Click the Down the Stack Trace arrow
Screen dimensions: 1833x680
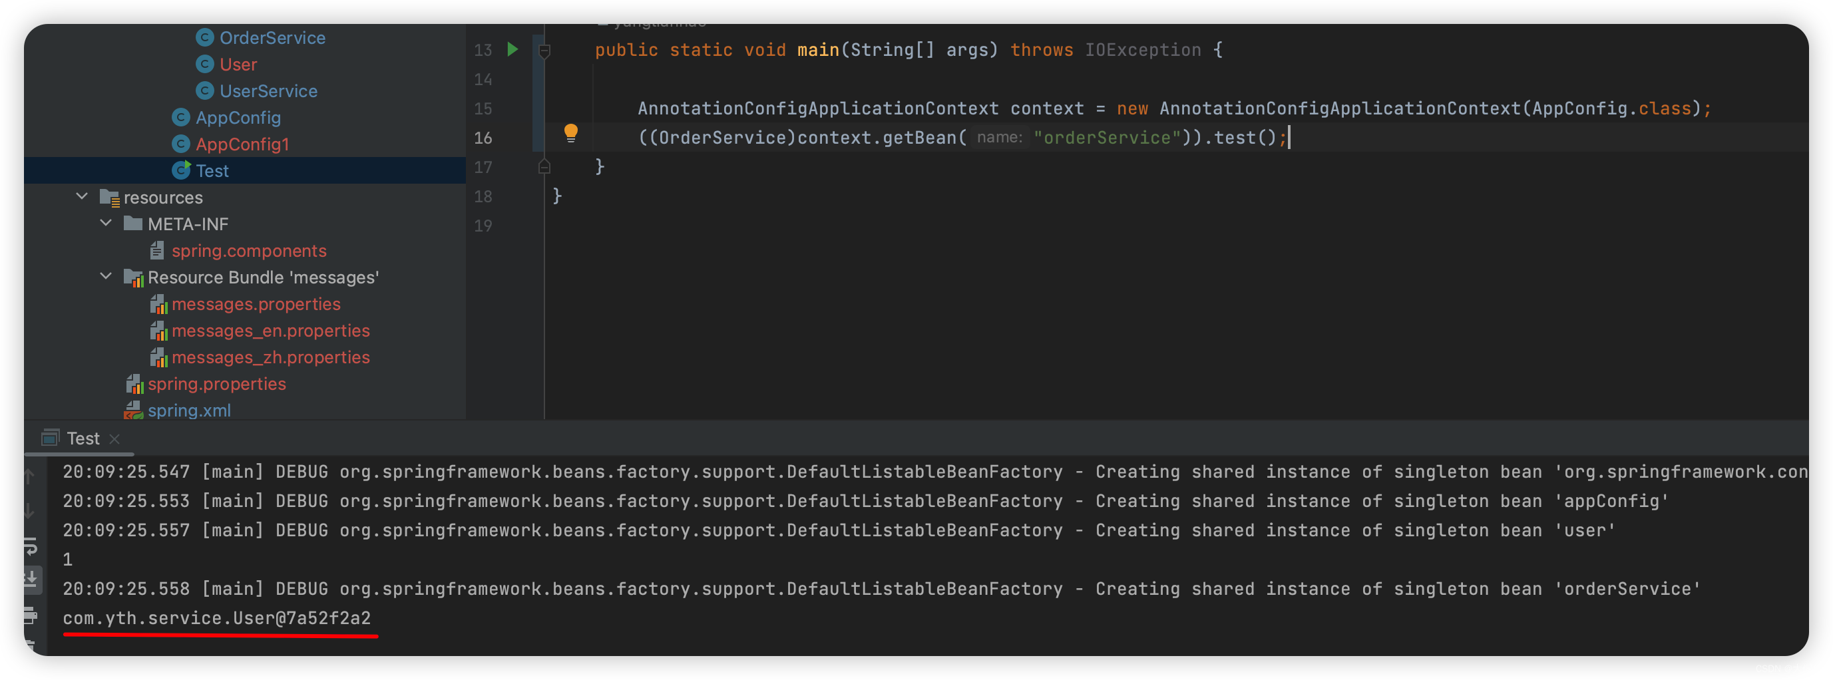click(x=30, y=510)
